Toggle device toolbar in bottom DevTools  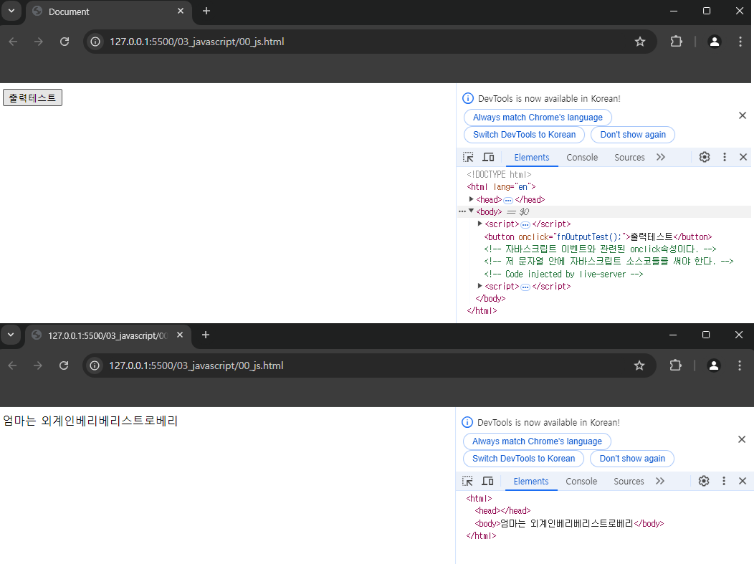(x=487, y=482)
